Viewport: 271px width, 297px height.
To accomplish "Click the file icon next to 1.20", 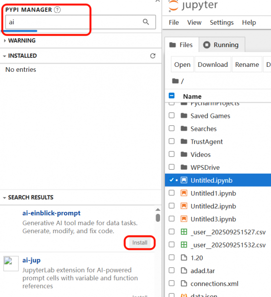I will pos(184,257).
